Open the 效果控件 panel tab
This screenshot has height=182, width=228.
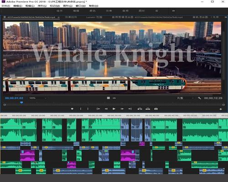[x=71, y=17]
